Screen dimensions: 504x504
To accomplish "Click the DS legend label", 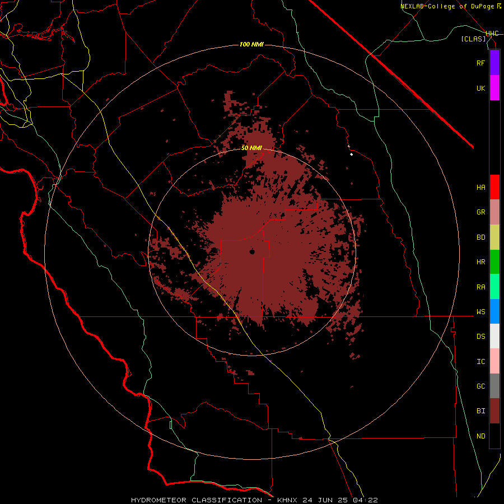I will coord(480,337).
